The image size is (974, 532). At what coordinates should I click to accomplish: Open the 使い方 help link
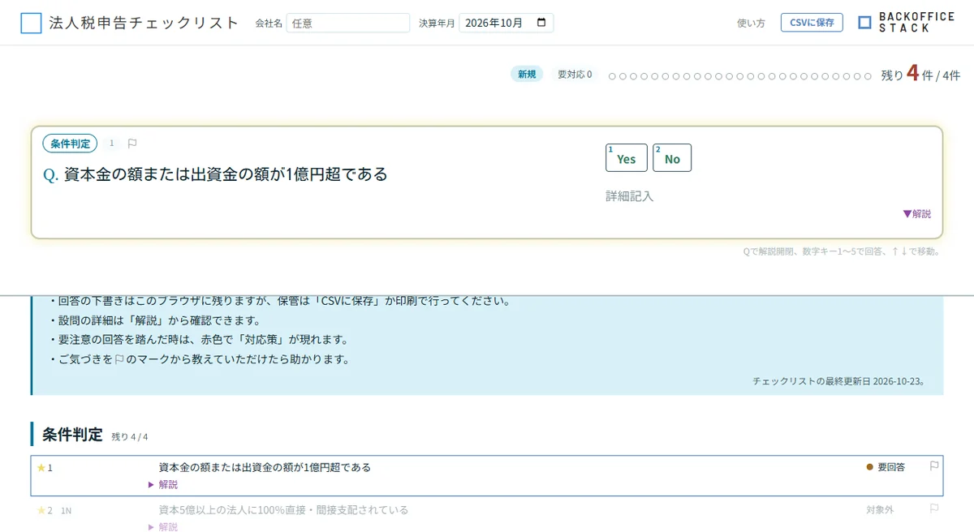tap(751, 24)
